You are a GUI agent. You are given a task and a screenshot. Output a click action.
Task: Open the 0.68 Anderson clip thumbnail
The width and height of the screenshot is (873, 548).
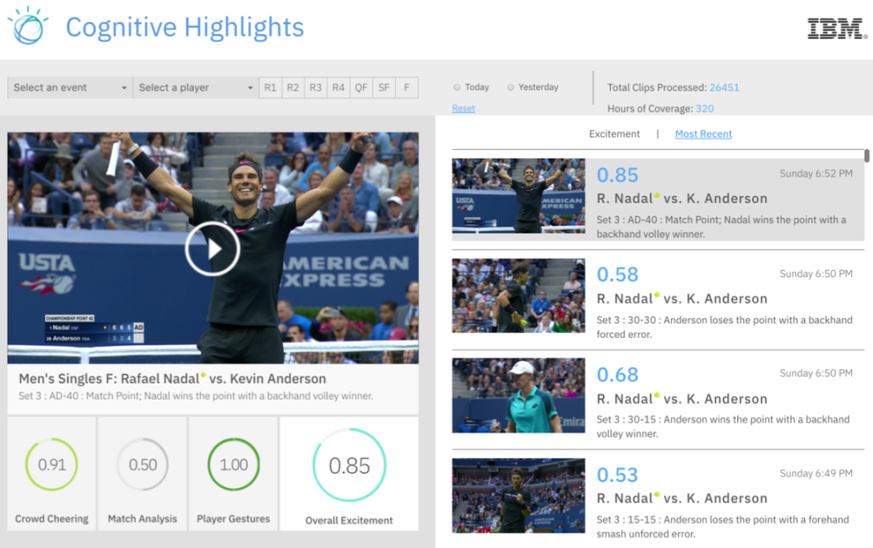coord(518,395)
